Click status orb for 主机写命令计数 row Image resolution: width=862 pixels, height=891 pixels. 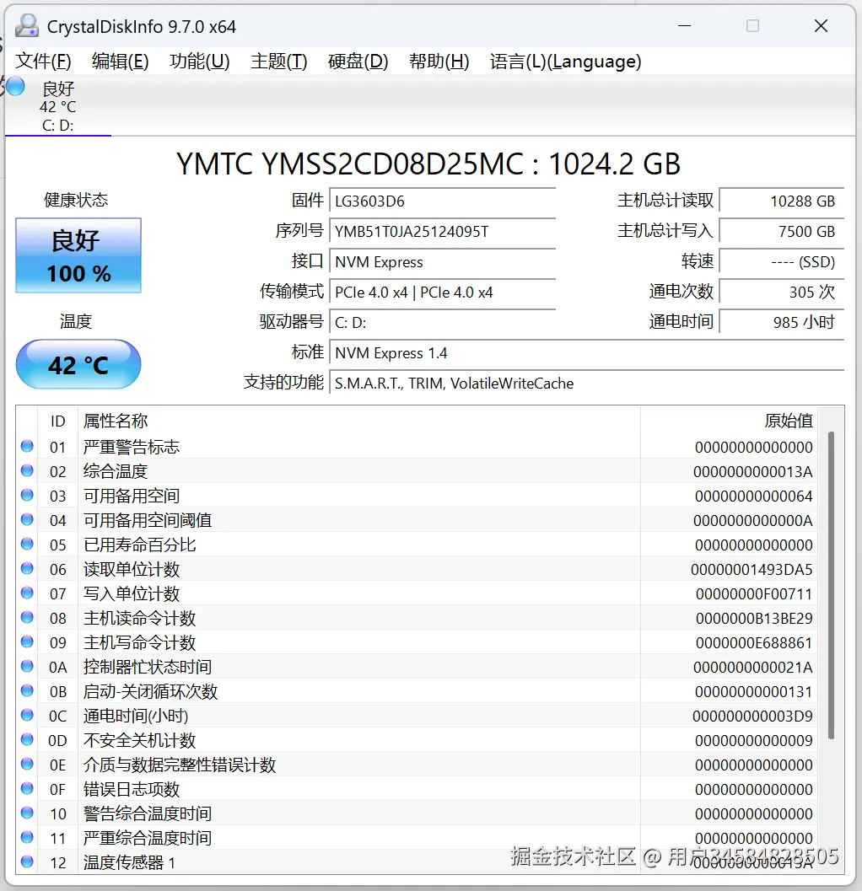pyautogui.click(x=27, y=641)
